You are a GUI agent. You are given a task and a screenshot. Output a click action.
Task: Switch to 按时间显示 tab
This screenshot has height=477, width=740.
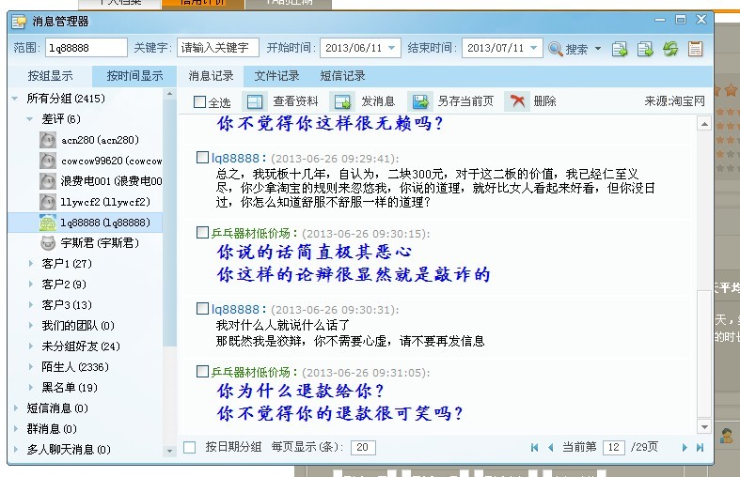pyautogui.click(x=134, y=76)
